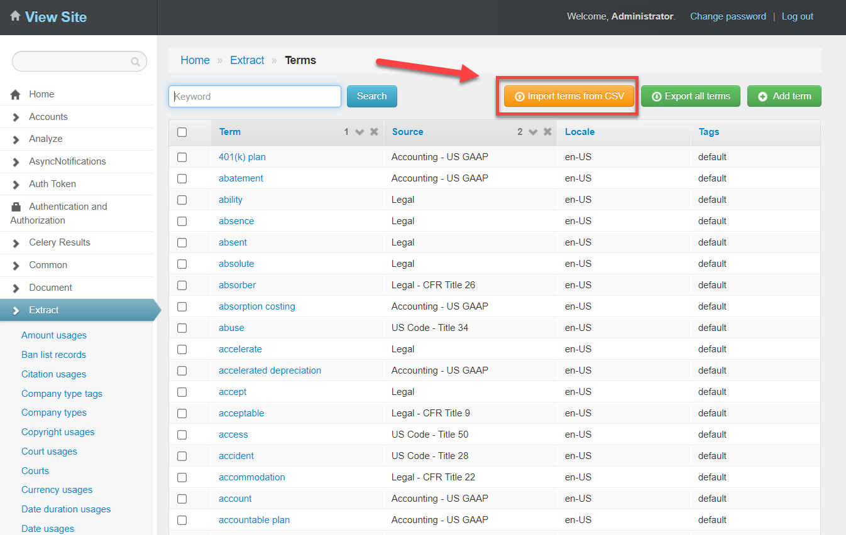846x535 pixels.
Task: Open Court usages submenu item
Action: pyautogui.click(x=49, y=451)
